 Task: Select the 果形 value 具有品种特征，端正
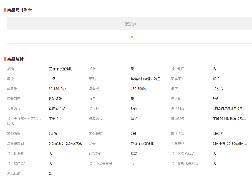pyautogui.click(x=145, y=79)
